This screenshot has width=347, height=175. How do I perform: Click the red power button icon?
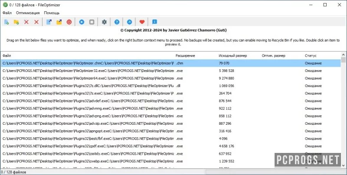69,22
